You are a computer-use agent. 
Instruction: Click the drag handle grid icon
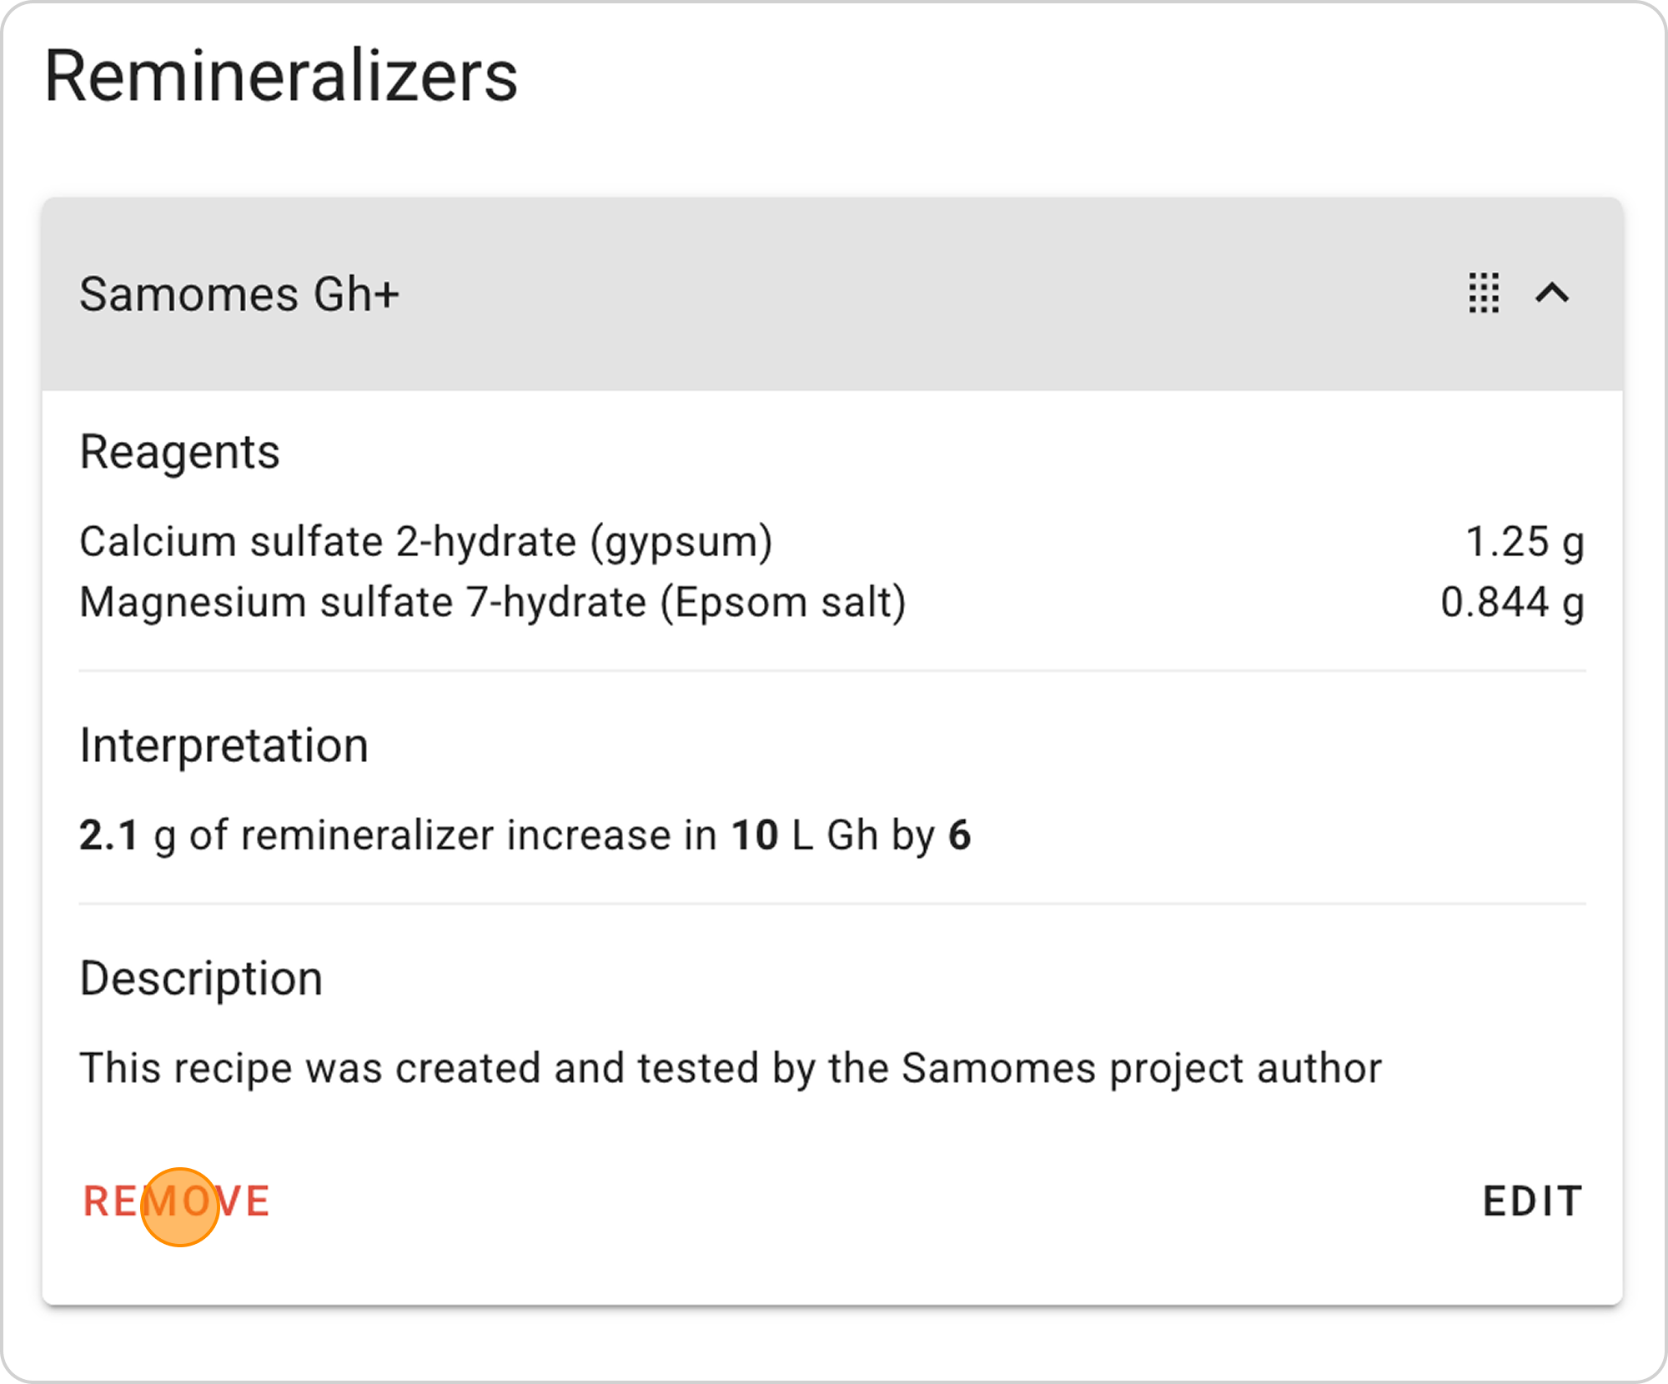point(1484,293)
